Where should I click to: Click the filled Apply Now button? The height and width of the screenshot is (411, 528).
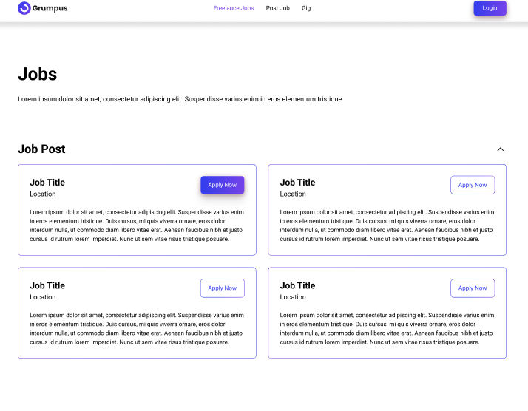(223, 185)
